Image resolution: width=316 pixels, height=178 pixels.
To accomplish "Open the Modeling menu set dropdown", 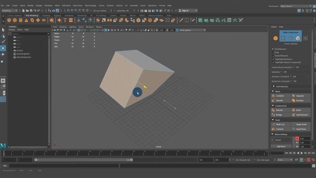I will (9, 10).
